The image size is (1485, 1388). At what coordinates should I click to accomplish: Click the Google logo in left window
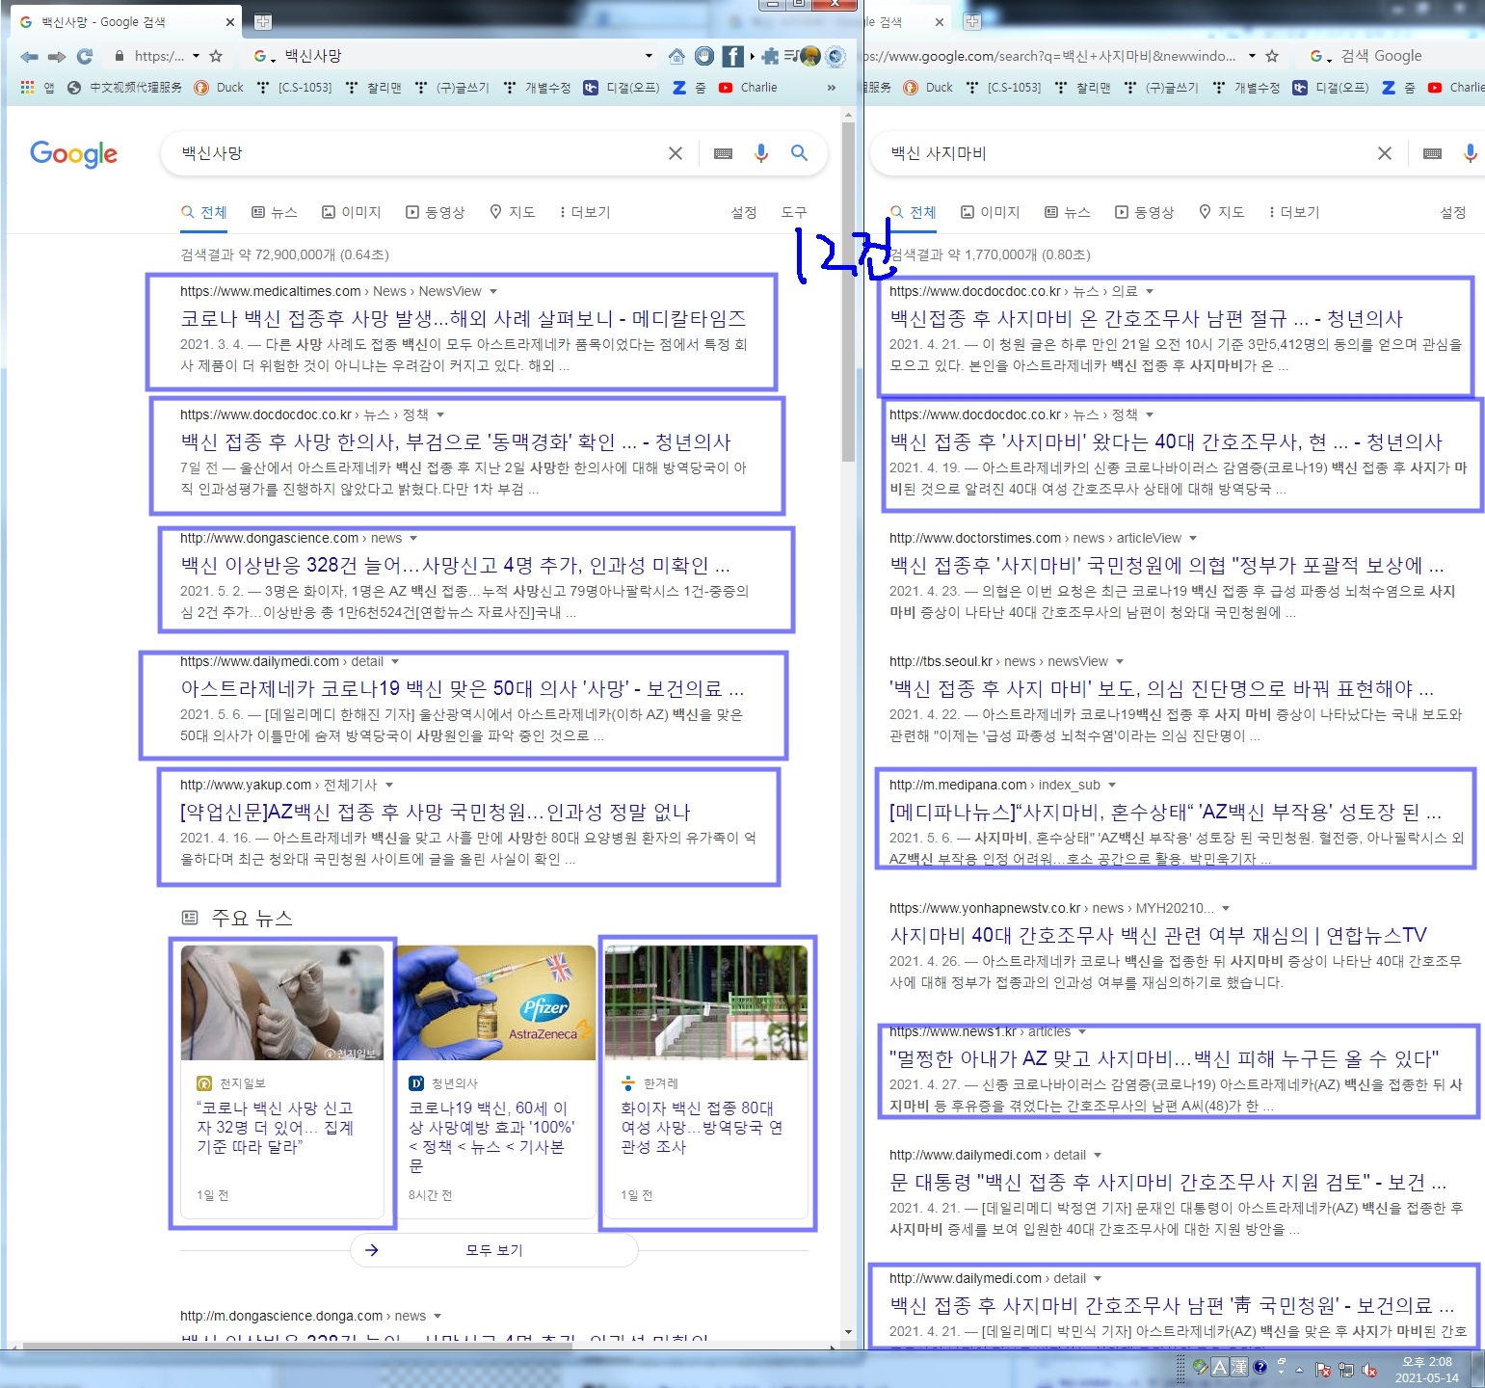tap(73, 154)
